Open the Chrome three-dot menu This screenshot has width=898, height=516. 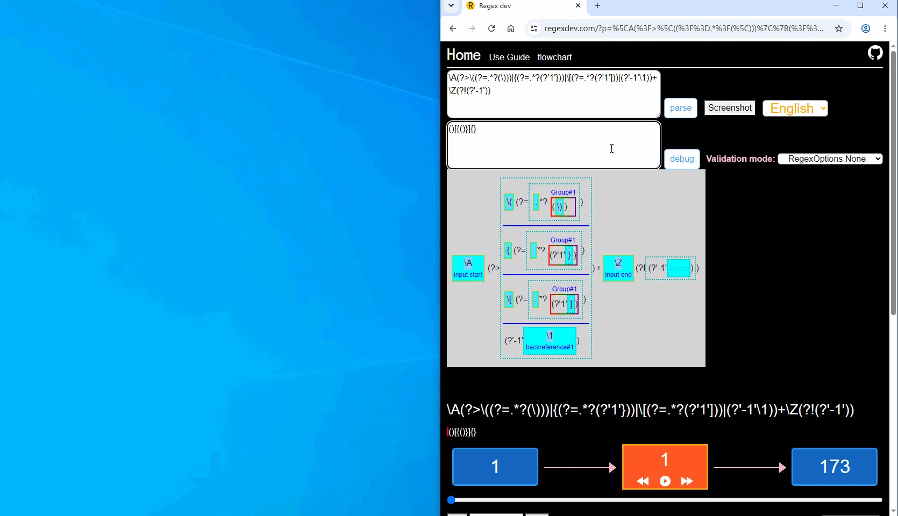885,28
